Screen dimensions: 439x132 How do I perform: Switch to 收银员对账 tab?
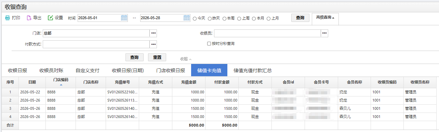pos(51,70)
